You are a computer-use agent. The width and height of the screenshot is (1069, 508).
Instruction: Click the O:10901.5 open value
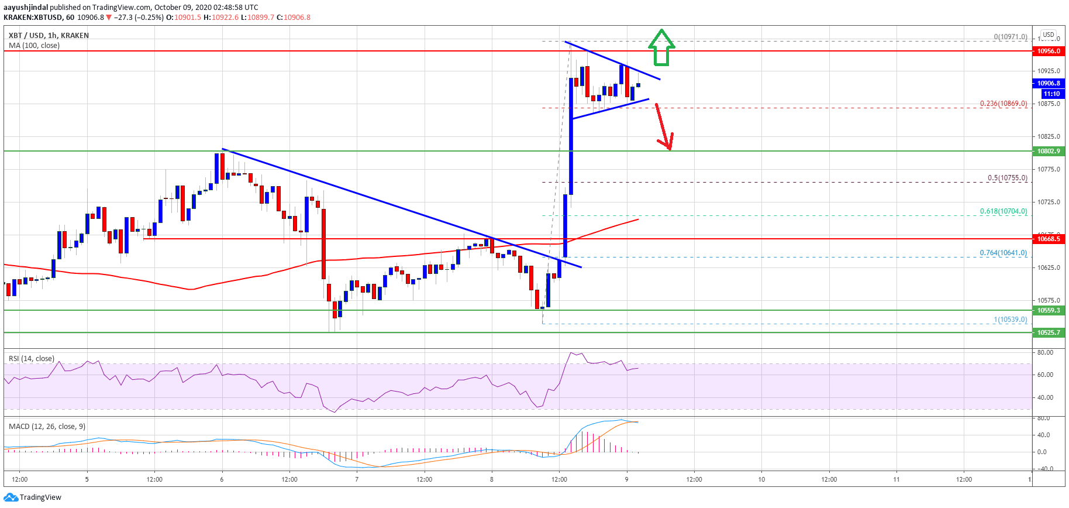[184, 18]
